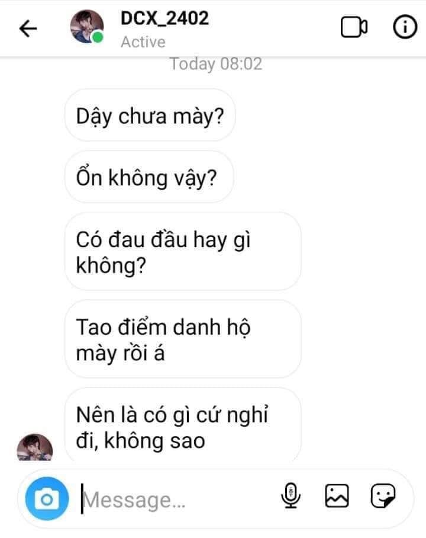Open the camera from message bar
426x538 pixels.
click(x=47, y=499)
